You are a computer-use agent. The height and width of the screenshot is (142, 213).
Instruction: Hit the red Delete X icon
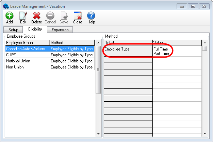pyautogui.click(x=36, y=16)
